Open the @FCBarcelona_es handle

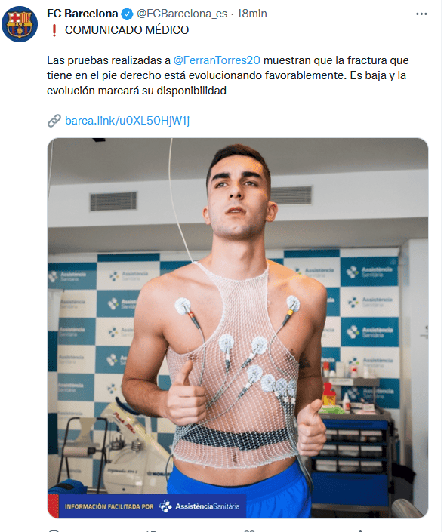[182, 14]
